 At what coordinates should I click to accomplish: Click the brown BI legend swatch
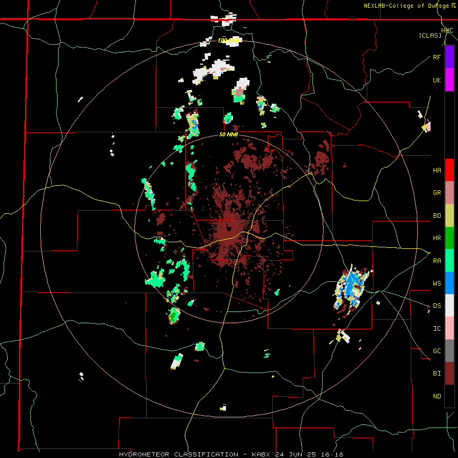coord(449,374)
